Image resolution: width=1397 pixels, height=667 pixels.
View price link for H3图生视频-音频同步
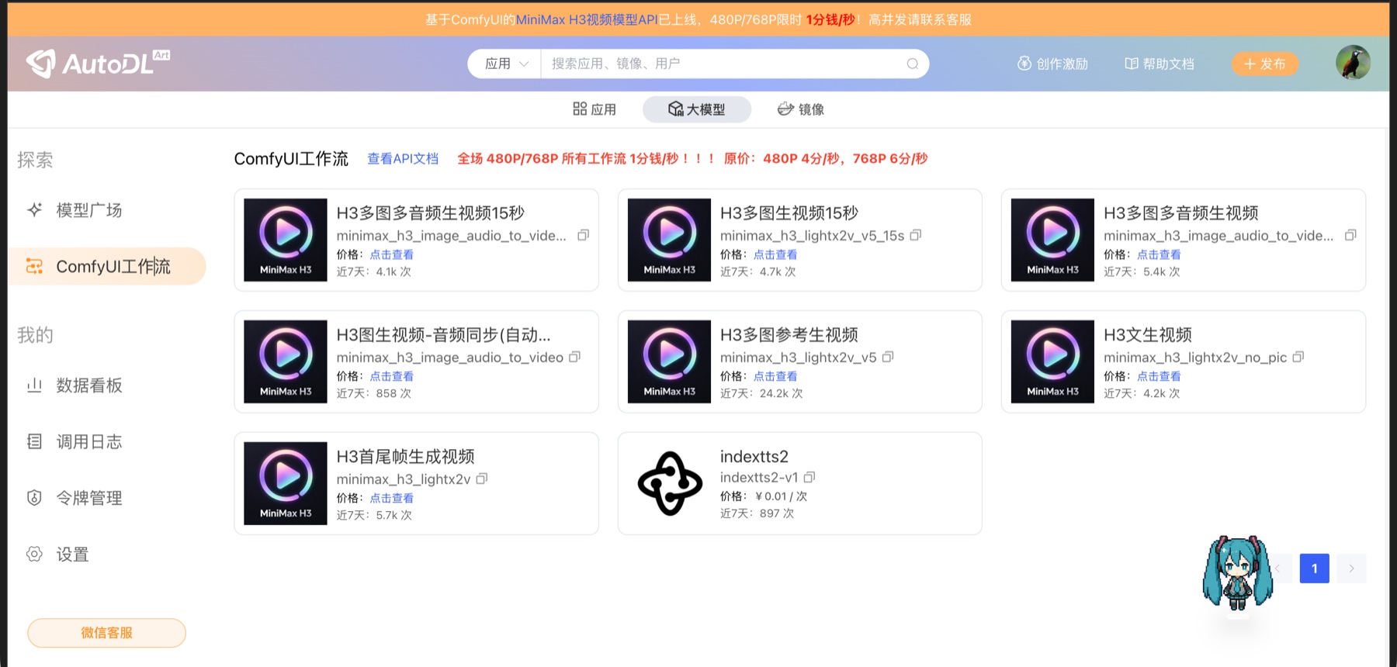pos(392,376)
